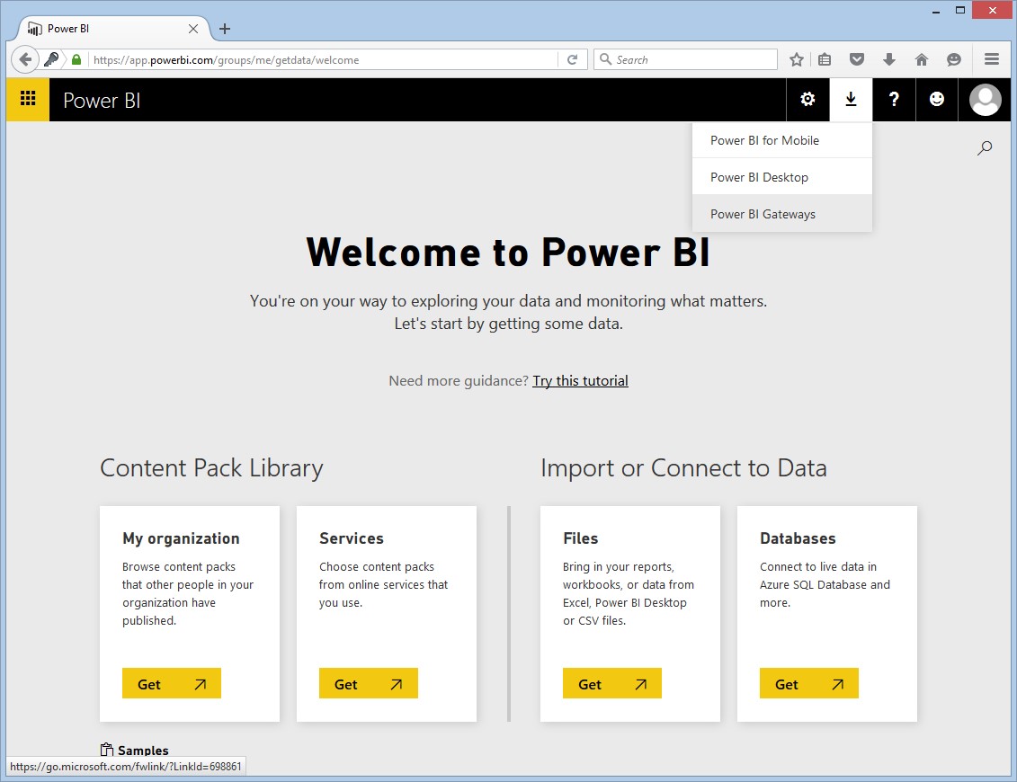View site security padlock info
Viewport: 1017px width, 782px height.
(x=76, y=59)
